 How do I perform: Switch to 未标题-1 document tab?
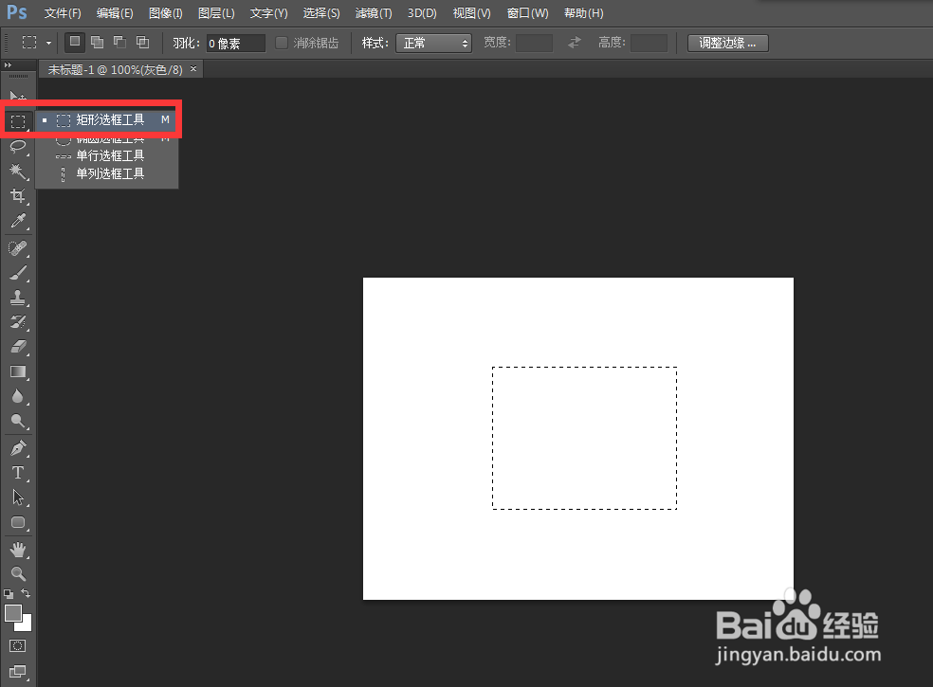tap(115, 69)
